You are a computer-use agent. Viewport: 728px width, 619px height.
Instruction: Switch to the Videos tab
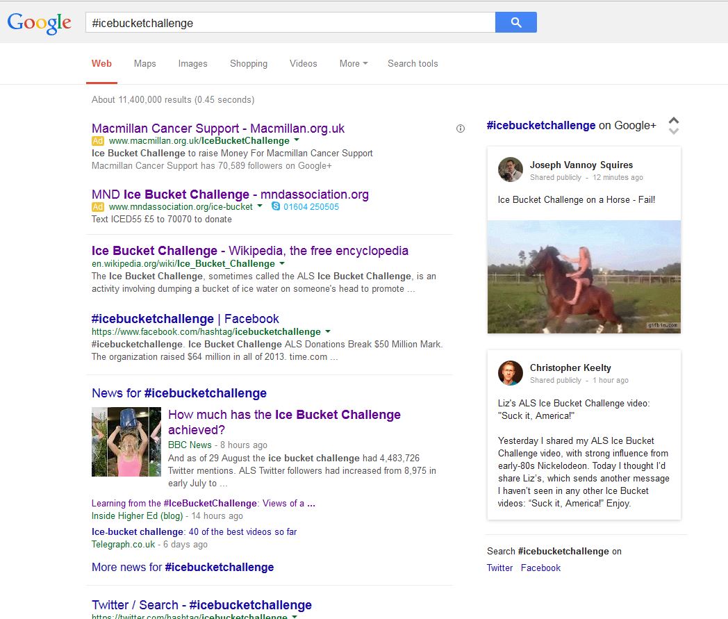303,64
